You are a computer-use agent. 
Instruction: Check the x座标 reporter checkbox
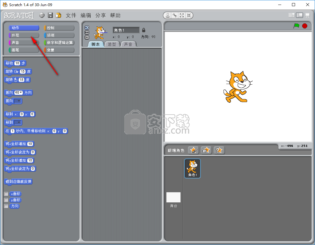click(x=6, y=194)
